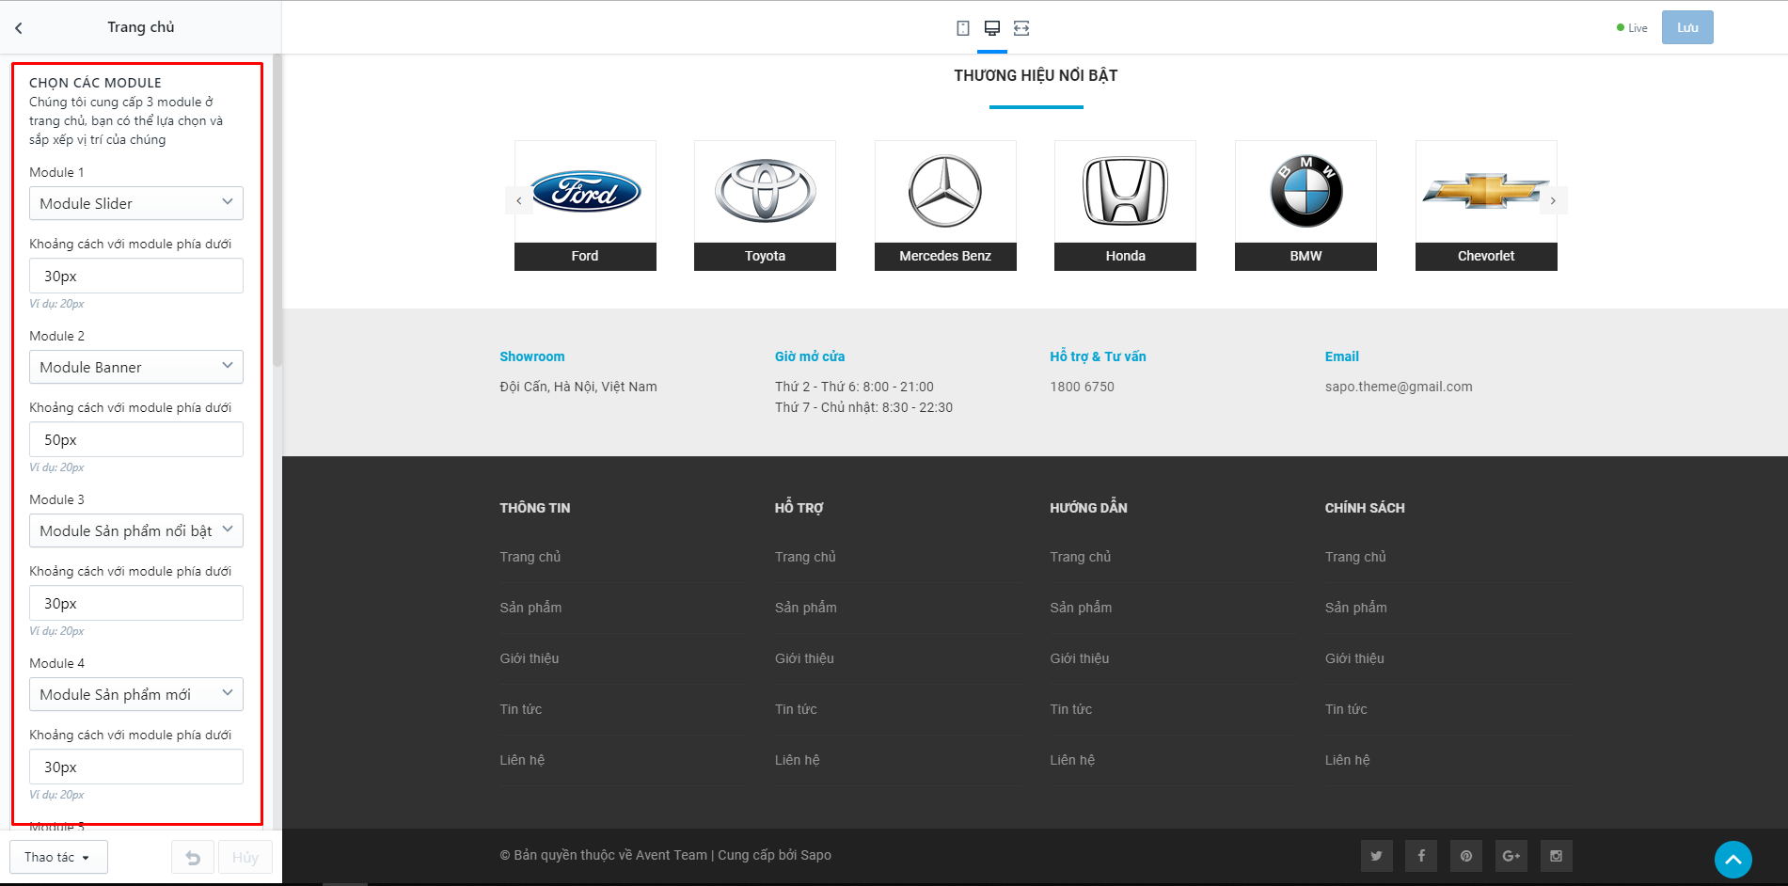Open Sản phẩm link under CHÍNH SÁCH
This screenshot has height=886, width=1788.
(x=1356, y=608)
